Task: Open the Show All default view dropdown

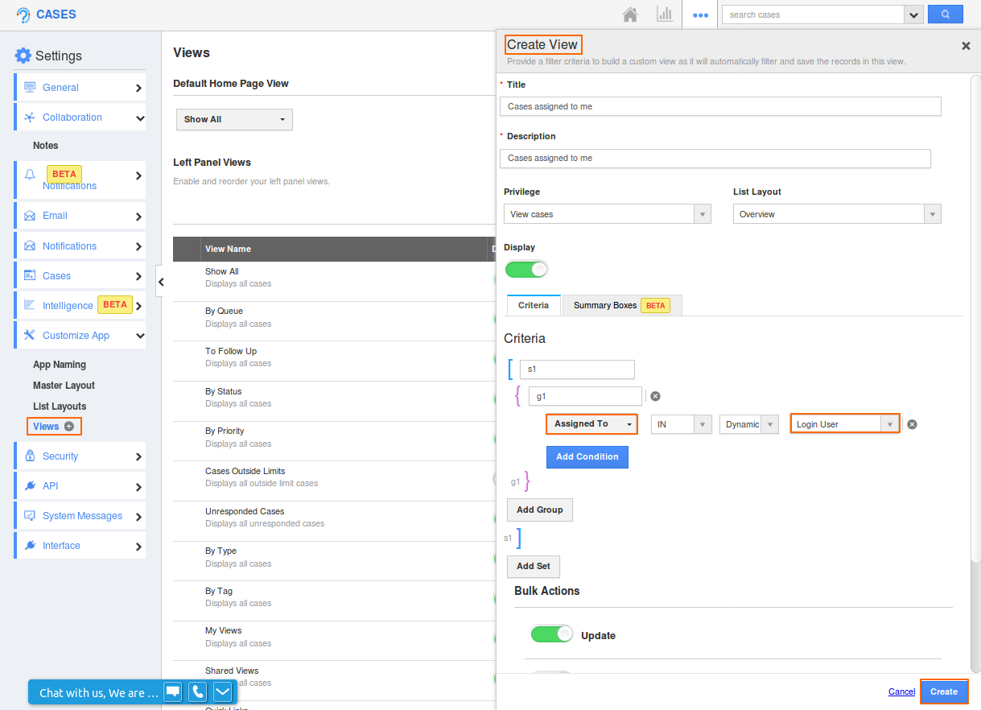Action: [233, 118]
